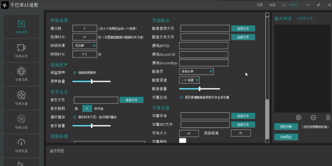Remove a clip with the minus icon

coord(313,118)
